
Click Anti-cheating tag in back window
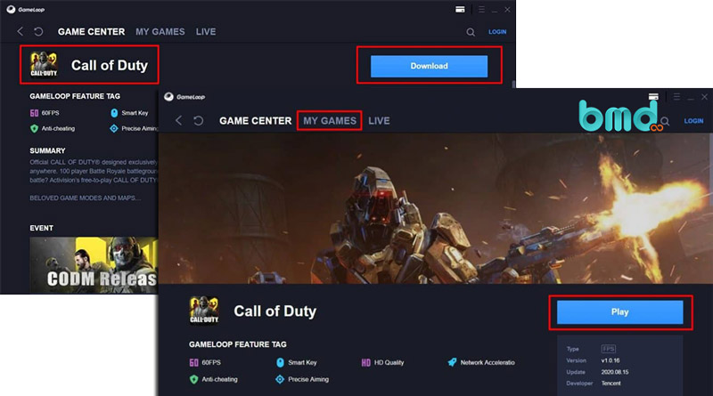pyautogui.click(x=53, y=128)
